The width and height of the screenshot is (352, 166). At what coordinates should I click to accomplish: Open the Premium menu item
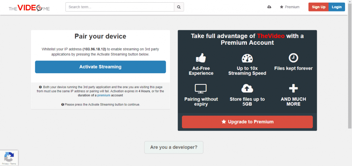(x=290, y=7)
